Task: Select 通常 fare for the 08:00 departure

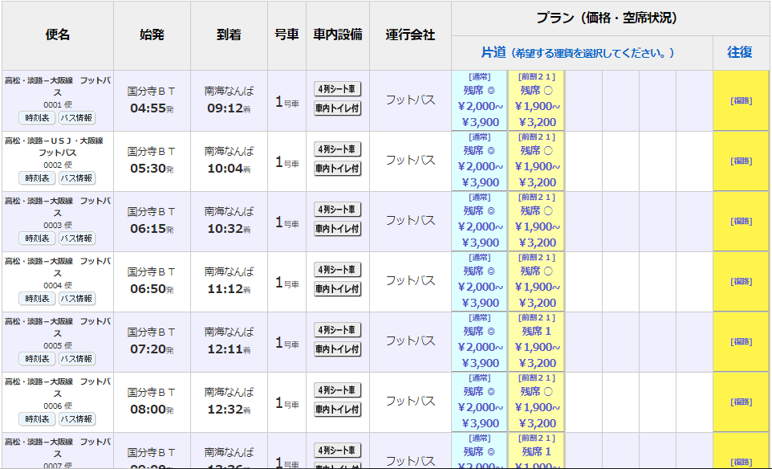Action: pos(480,402)
